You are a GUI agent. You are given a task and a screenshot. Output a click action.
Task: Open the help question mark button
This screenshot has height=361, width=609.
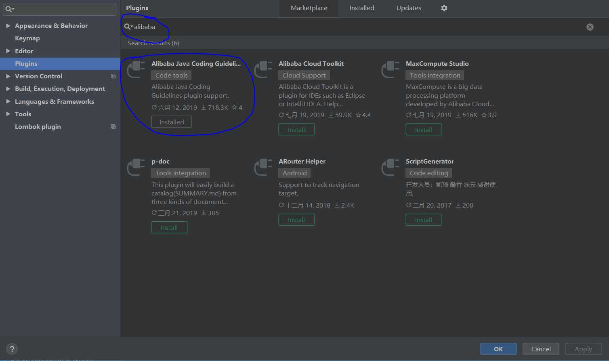[12, 349]
